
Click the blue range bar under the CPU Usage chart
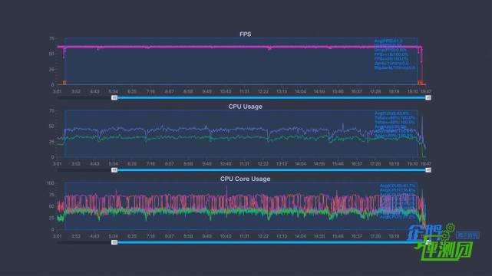pyautogui.click(x=272, y=170)
